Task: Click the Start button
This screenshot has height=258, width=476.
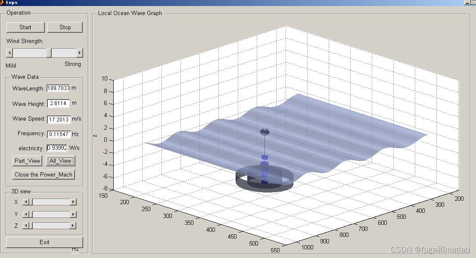Action: coord(25,27)
